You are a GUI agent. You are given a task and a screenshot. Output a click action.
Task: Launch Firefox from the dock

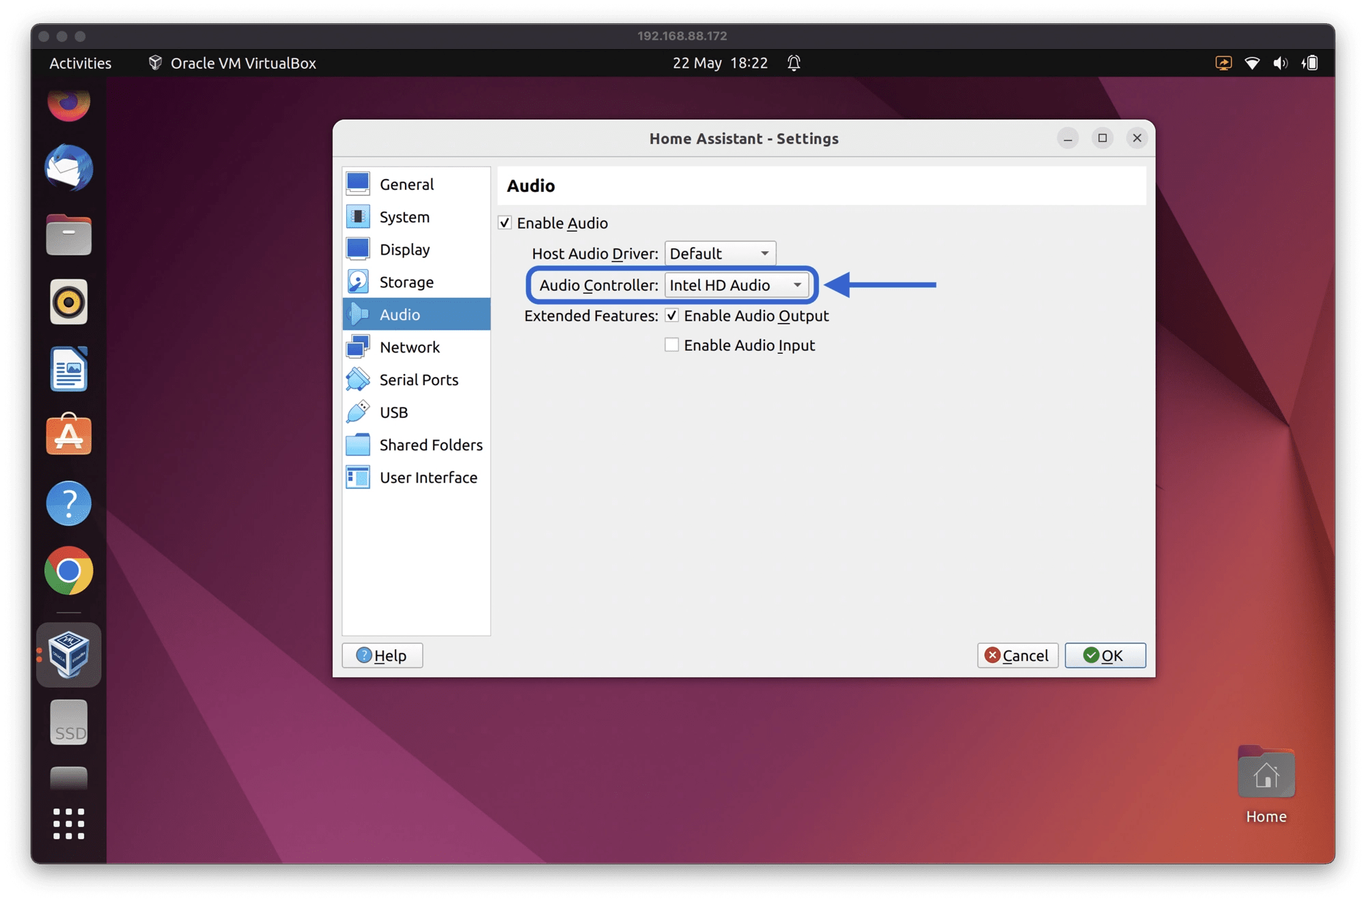(68, 104)
